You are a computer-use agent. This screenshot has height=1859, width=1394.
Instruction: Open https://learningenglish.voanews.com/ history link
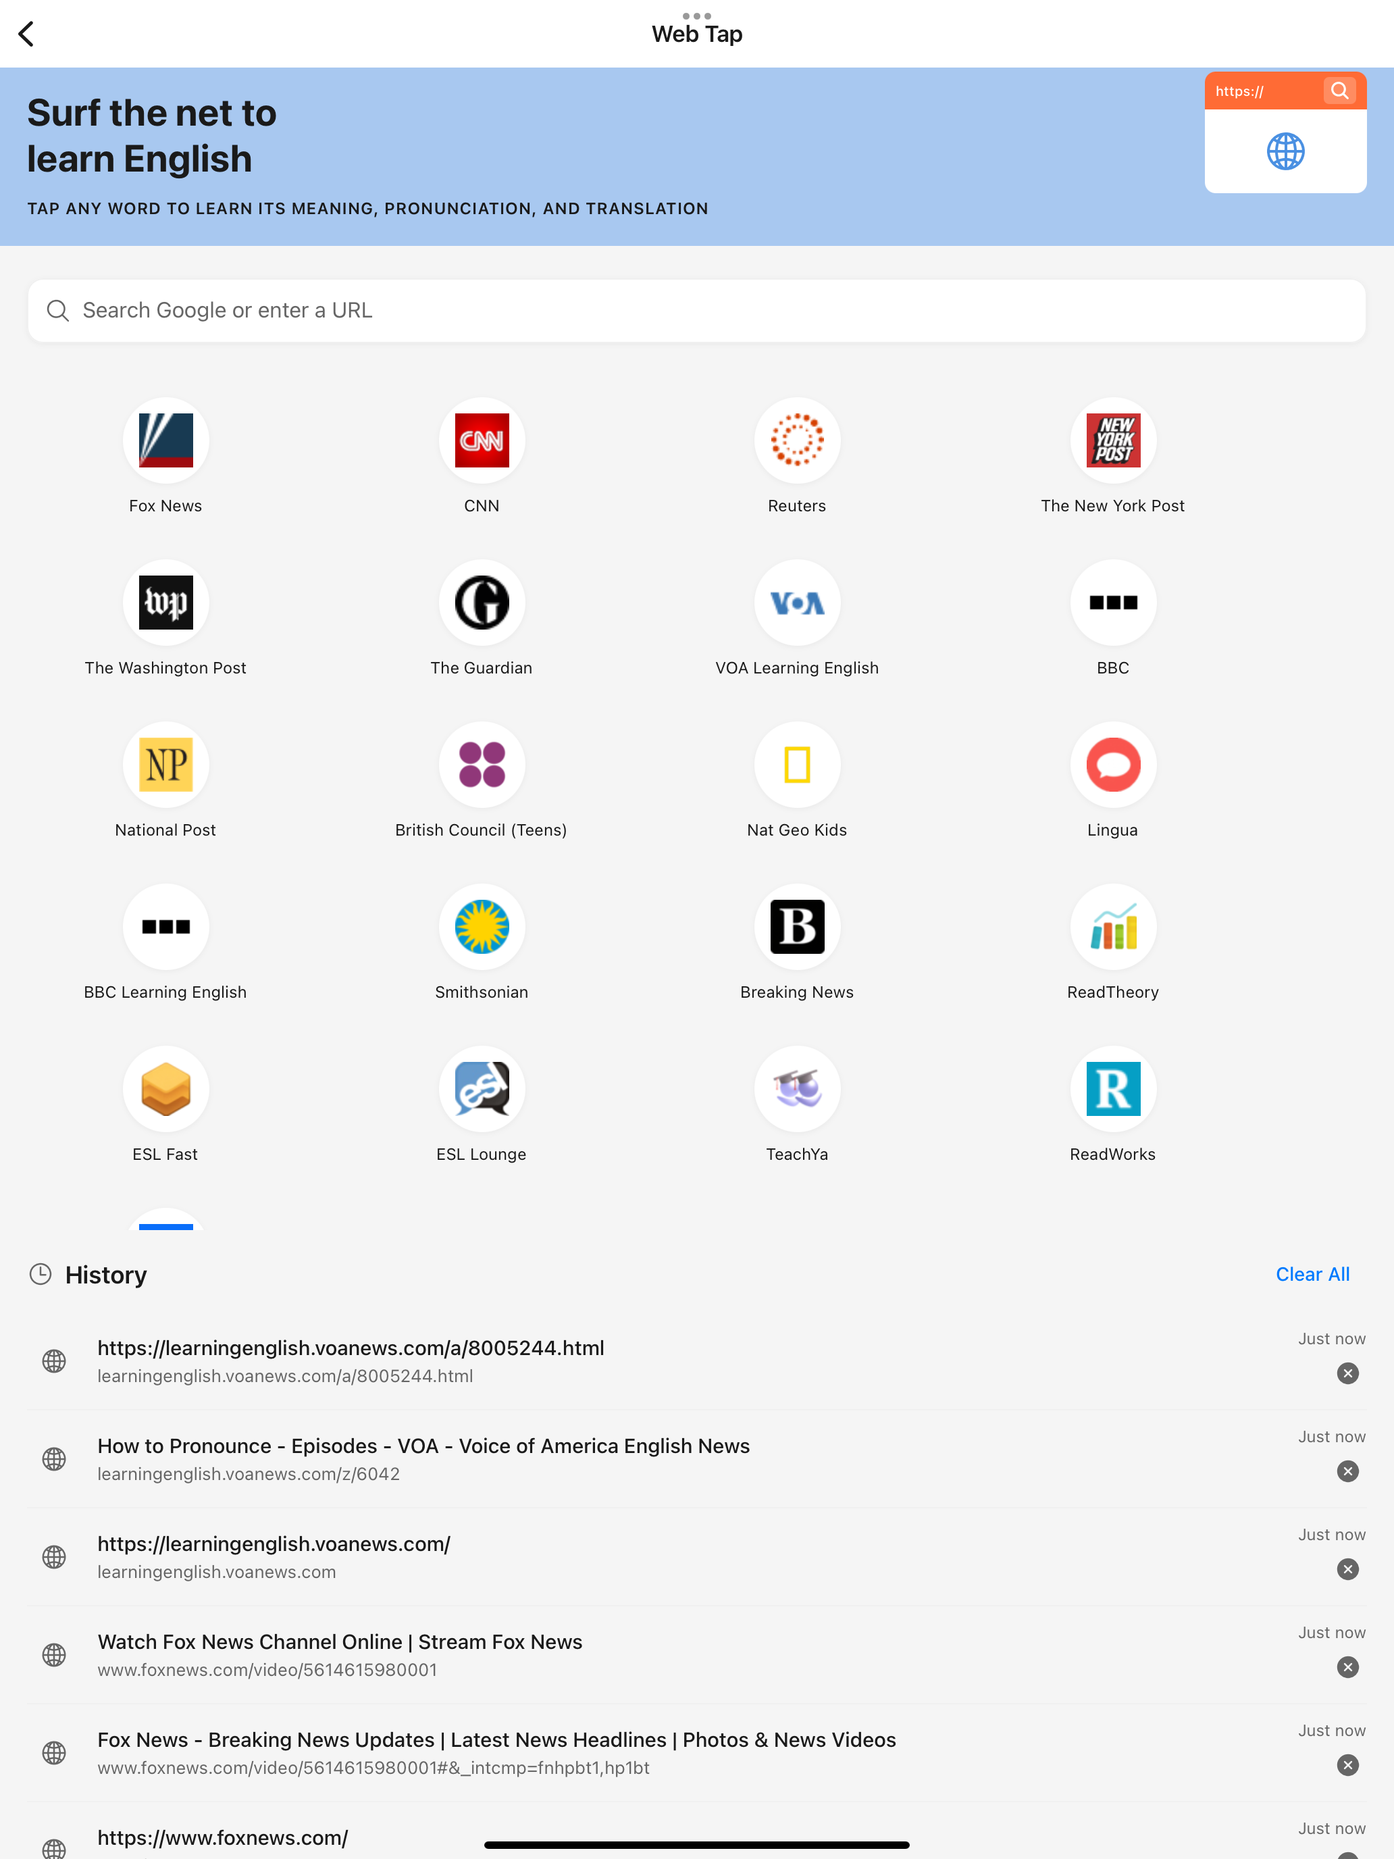(274, 1544)
